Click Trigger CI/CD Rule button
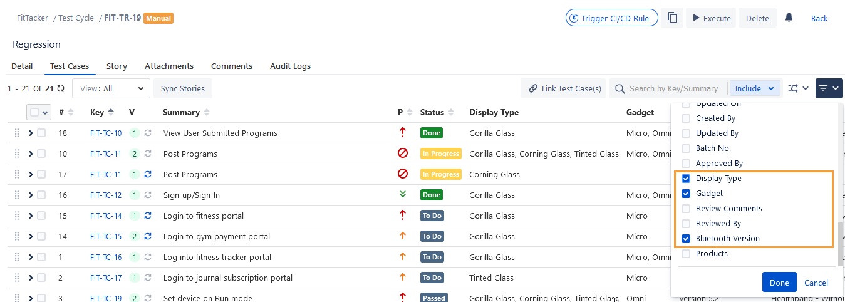 611,18
